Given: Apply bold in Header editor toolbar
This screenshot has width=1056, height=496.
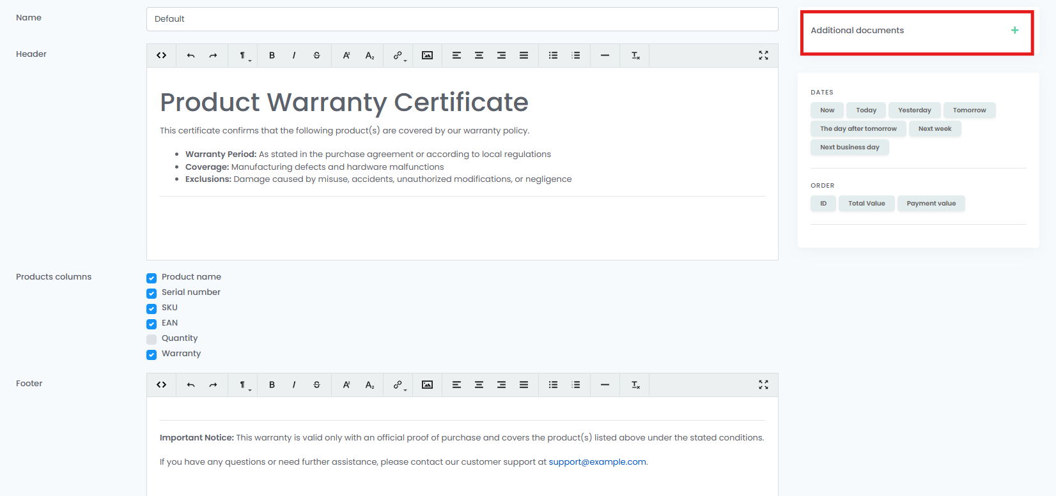Looking at the screenshot, I should pos(272,56).
